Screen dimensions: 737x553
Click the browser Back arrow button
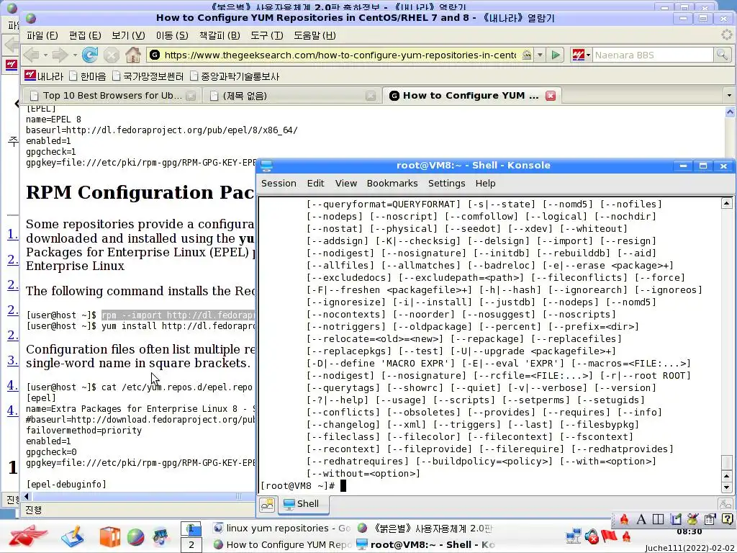click(x=31, y=55)
